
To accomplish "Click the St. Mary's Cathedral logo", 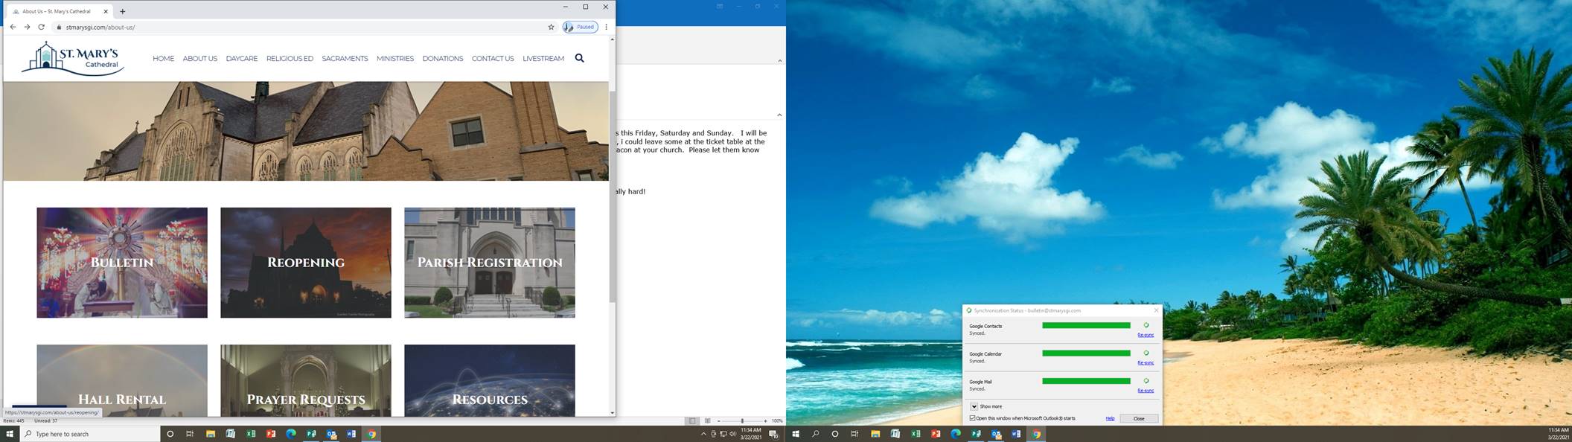I will tap(72, 58).
